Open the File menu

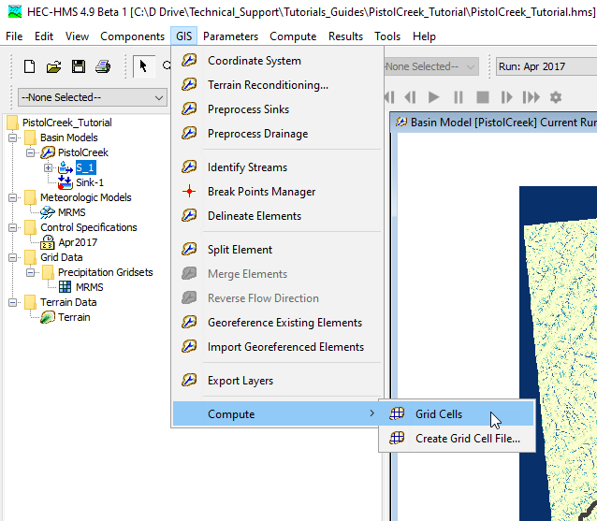tap(14, 36)
